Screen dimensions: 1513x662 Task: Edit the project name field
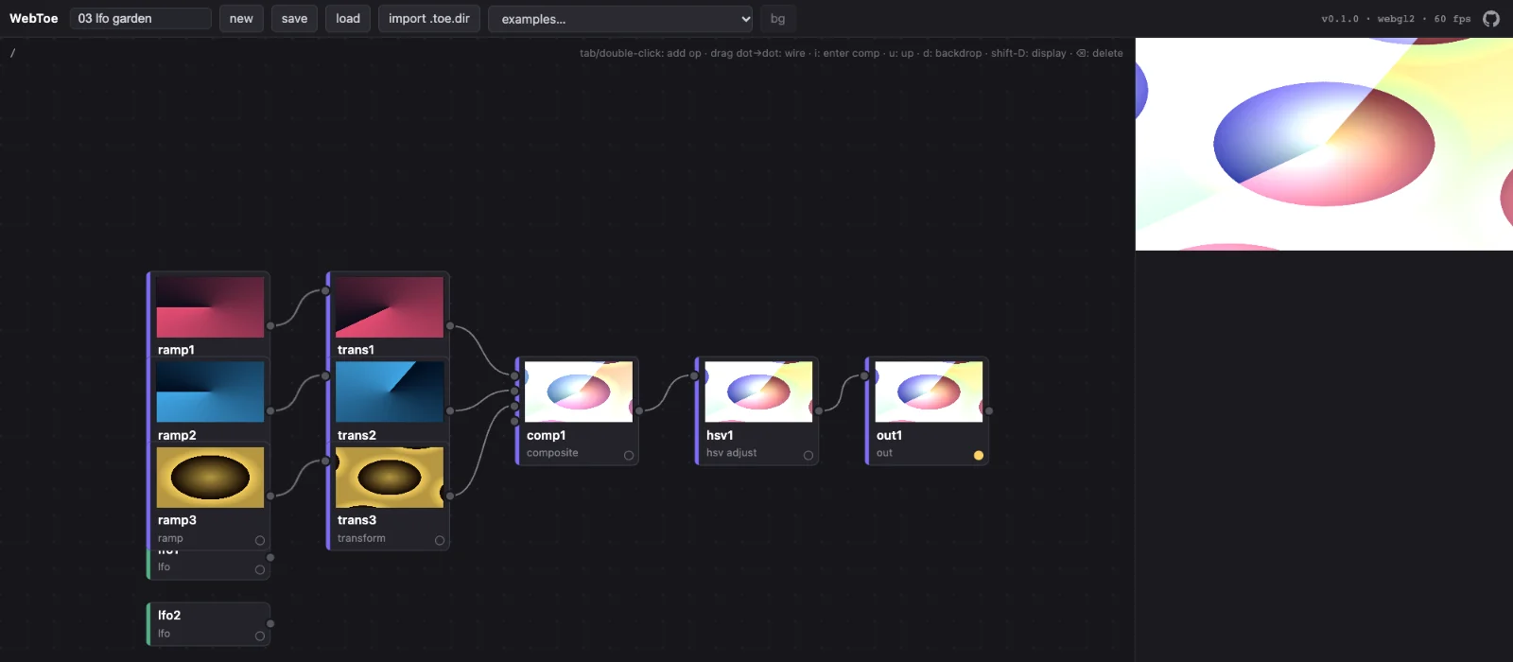tap(141, 19)
